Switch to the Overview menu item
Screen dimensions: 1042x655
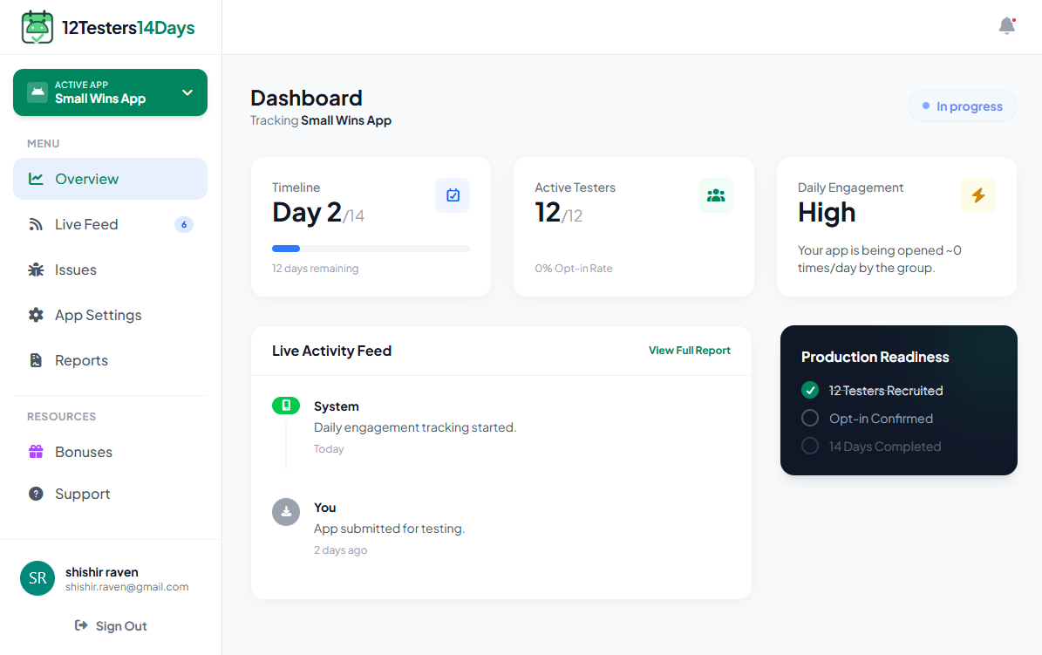pos(87,179)
